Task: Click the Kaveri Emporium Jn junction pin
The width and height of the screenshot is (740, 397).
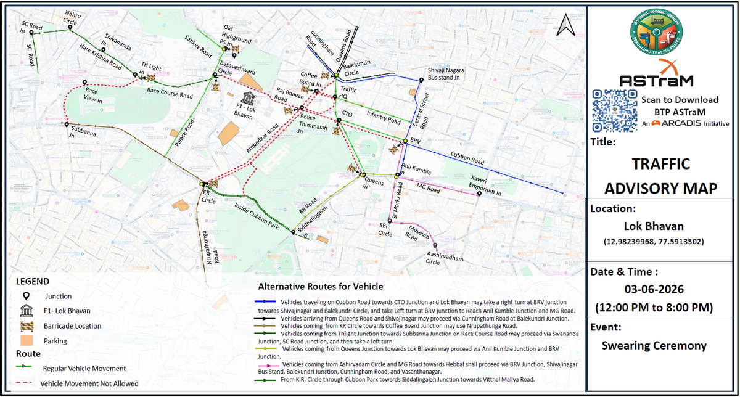Action: click(479, 194)
